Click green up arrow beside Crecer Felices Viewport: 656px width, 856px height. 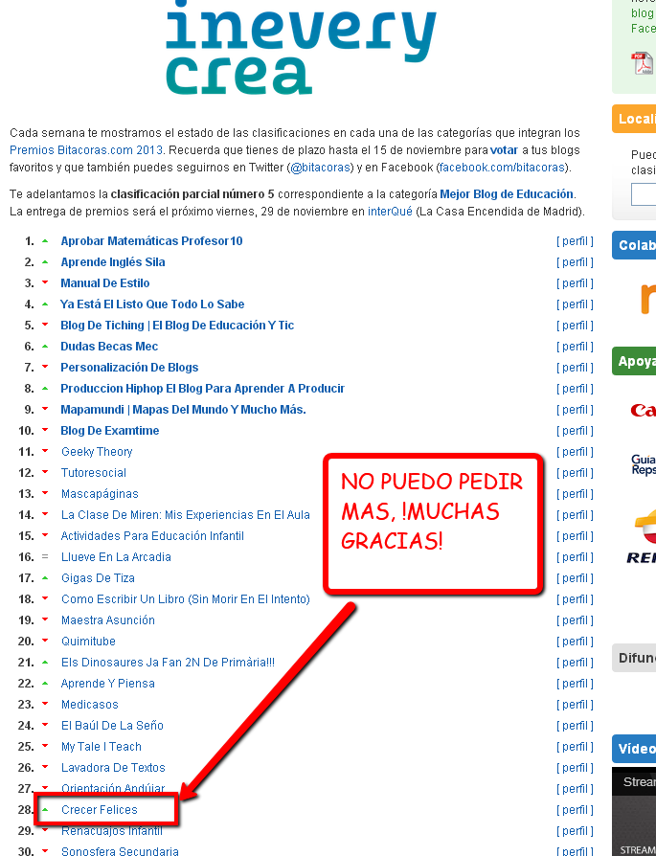pyautogui.click(x=44, y=809)
